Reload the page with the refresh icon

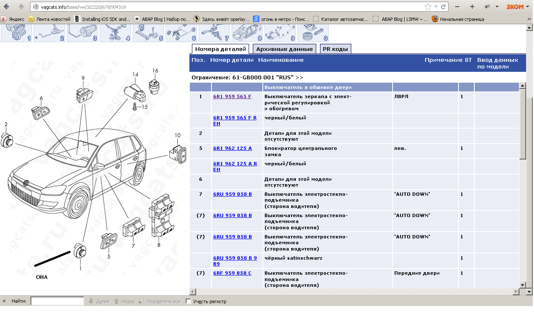[x=443, y=7]
